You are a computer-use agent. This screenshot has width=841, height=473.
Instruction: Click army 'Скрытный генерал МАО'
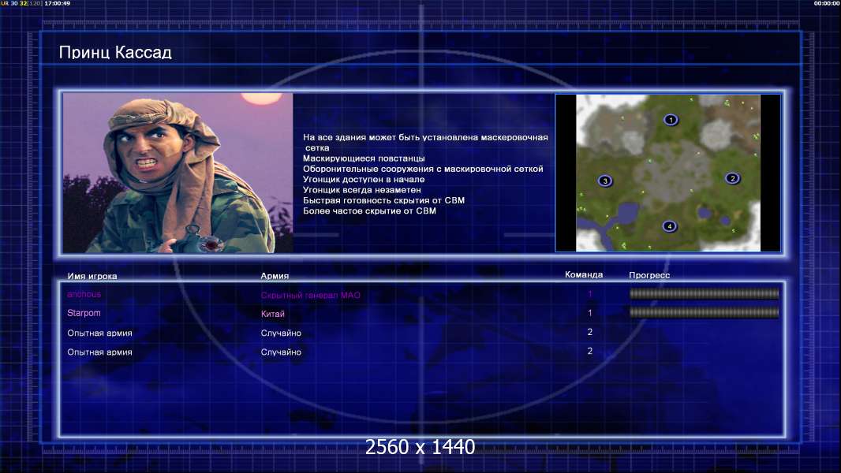tap(311, 295)
